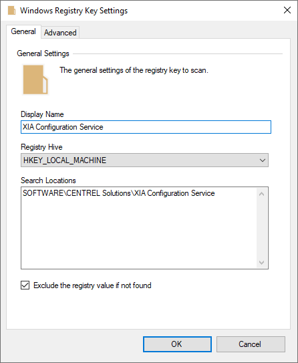This screenshot has width=298, height=363.
Task: Click the XIA Configuration Service display name text
Action: 63,127
